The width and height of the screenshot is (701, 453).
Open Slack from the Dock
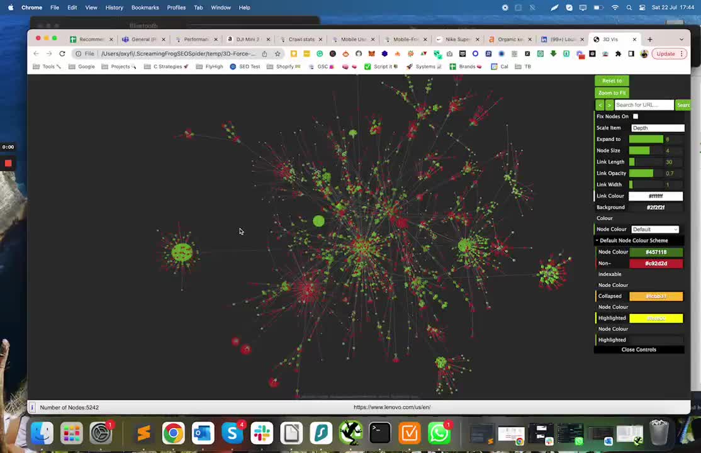pos(262,433)
